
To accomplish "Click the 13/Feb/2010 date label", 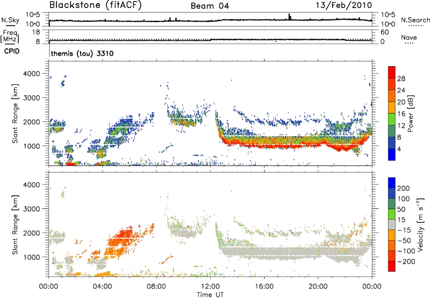I will [x=344, y=5].
